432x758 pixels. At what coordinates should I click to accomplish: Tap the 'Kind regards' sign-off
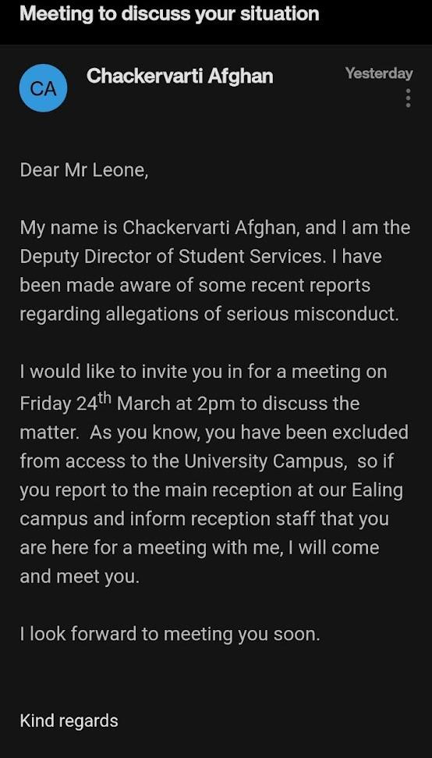pyautogui.click(x=69, y=721)
